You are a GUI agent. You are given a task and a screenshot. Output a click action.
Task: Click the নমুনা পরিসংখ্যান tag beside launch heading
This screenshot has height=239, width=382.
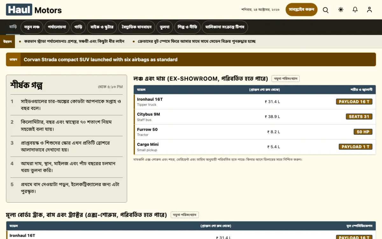tap(286, 79)
